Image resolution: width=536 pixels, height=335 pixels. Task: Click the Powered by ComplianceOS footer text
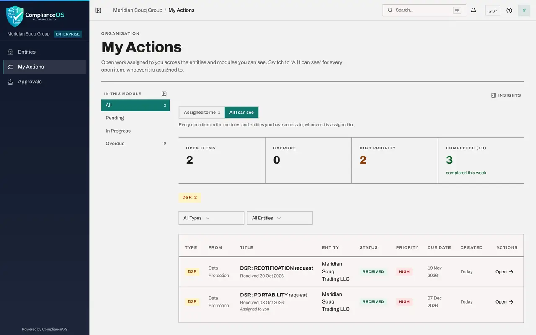coord(45,329)
